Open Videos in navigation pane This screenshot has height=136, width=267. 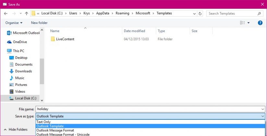[x=18, y=91]
